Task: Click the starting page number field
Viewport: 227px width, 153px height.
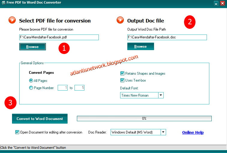Action: [x=62, y=88]
